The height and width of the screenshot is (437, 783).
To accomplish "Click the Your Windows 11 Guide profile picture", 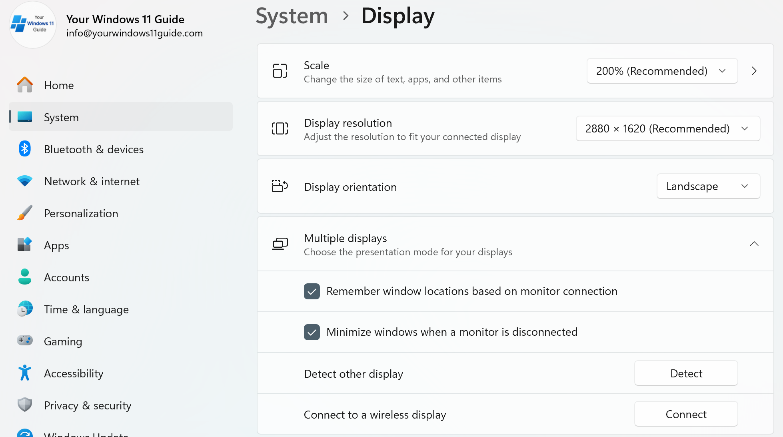I will (33, 25).
